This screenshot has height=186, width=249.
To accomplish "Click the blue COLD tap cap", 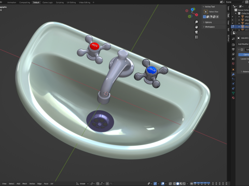I will 151,70.
